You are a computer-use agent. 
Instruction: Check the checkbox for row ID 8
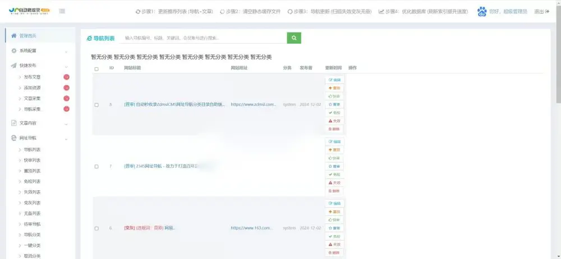click(96, 105)
